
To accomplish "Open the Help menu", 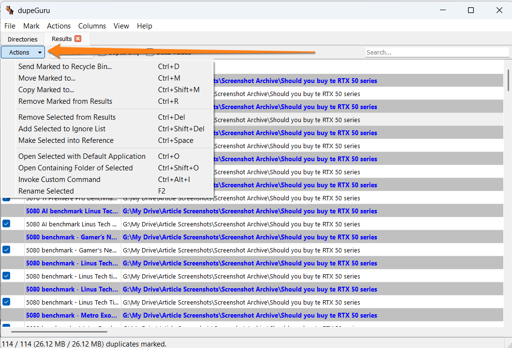I will [x=144, y=26].
